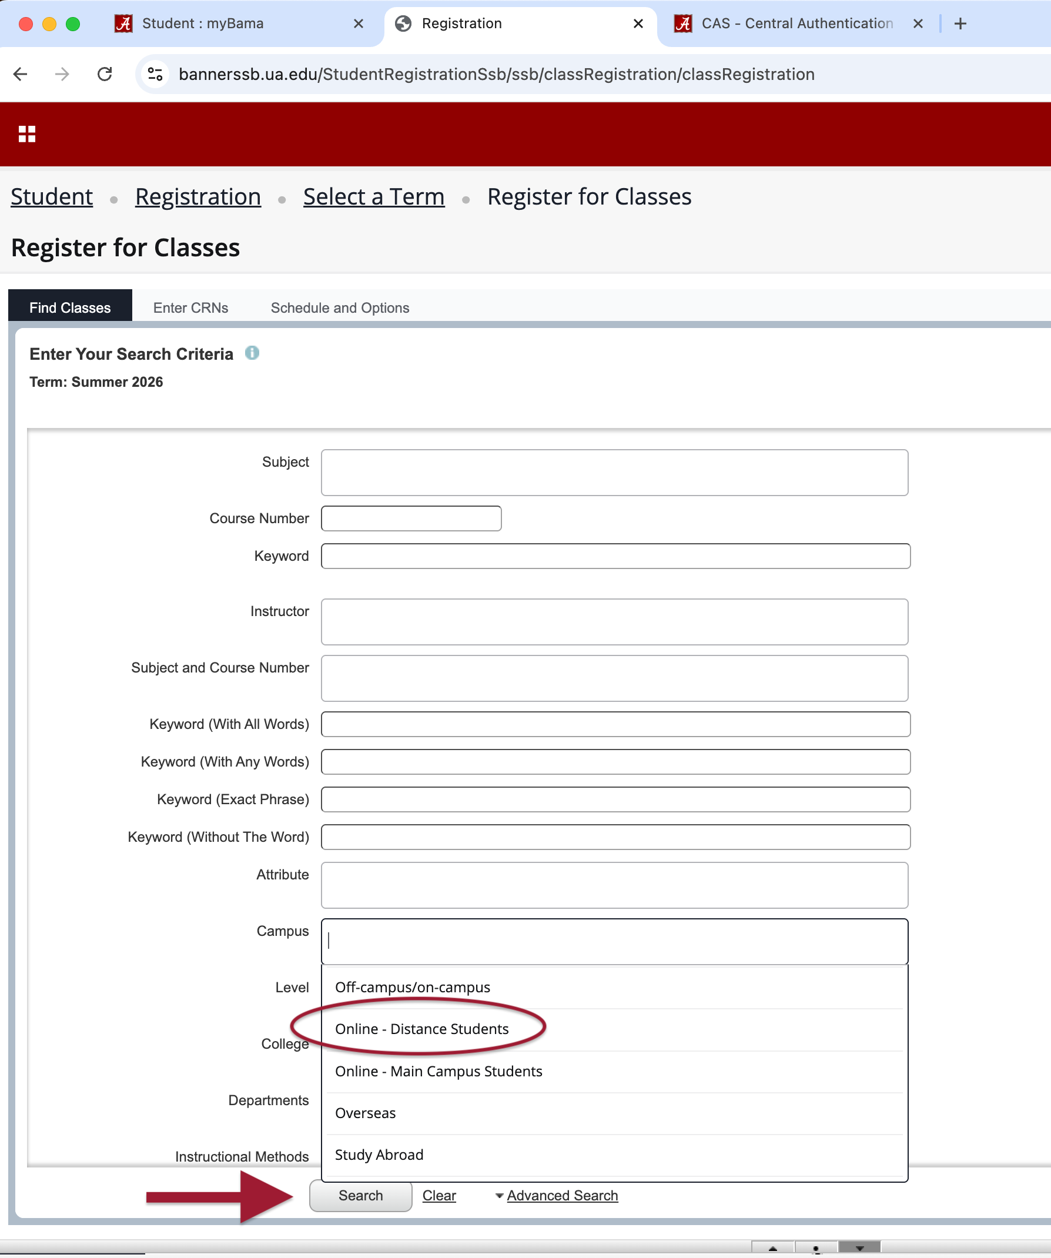1051x1258 pixels.
Task: Open the Attribute selection field
Action: [x=614, y=885]
